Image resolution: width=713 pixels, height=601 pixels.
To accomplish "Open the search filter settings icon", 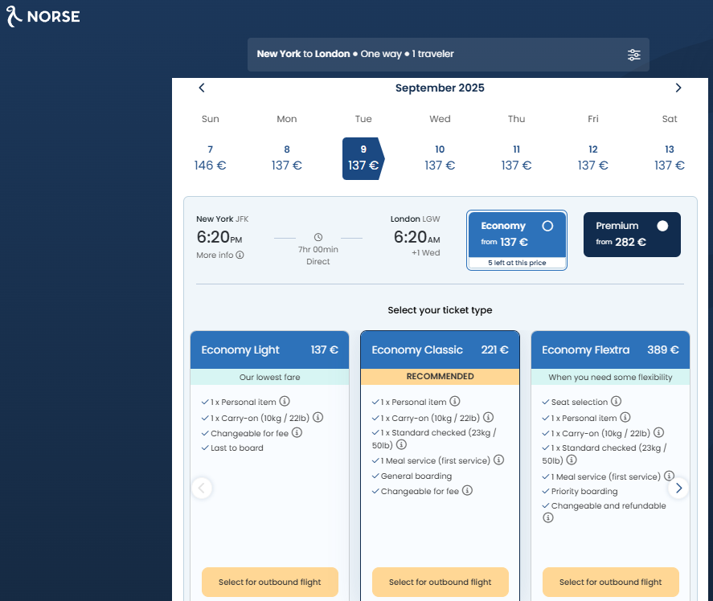I will click(x=634, y=55).
